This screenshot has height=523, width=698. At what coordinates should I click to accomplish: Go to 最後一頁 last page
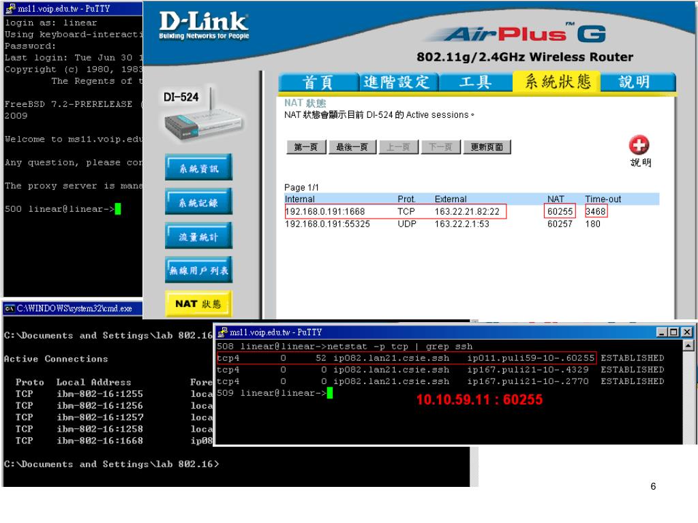[352, 147]
